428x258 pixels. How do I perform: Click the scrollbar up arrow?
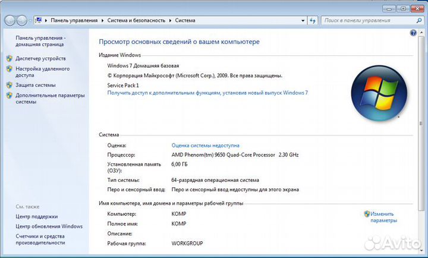point(420,32)
